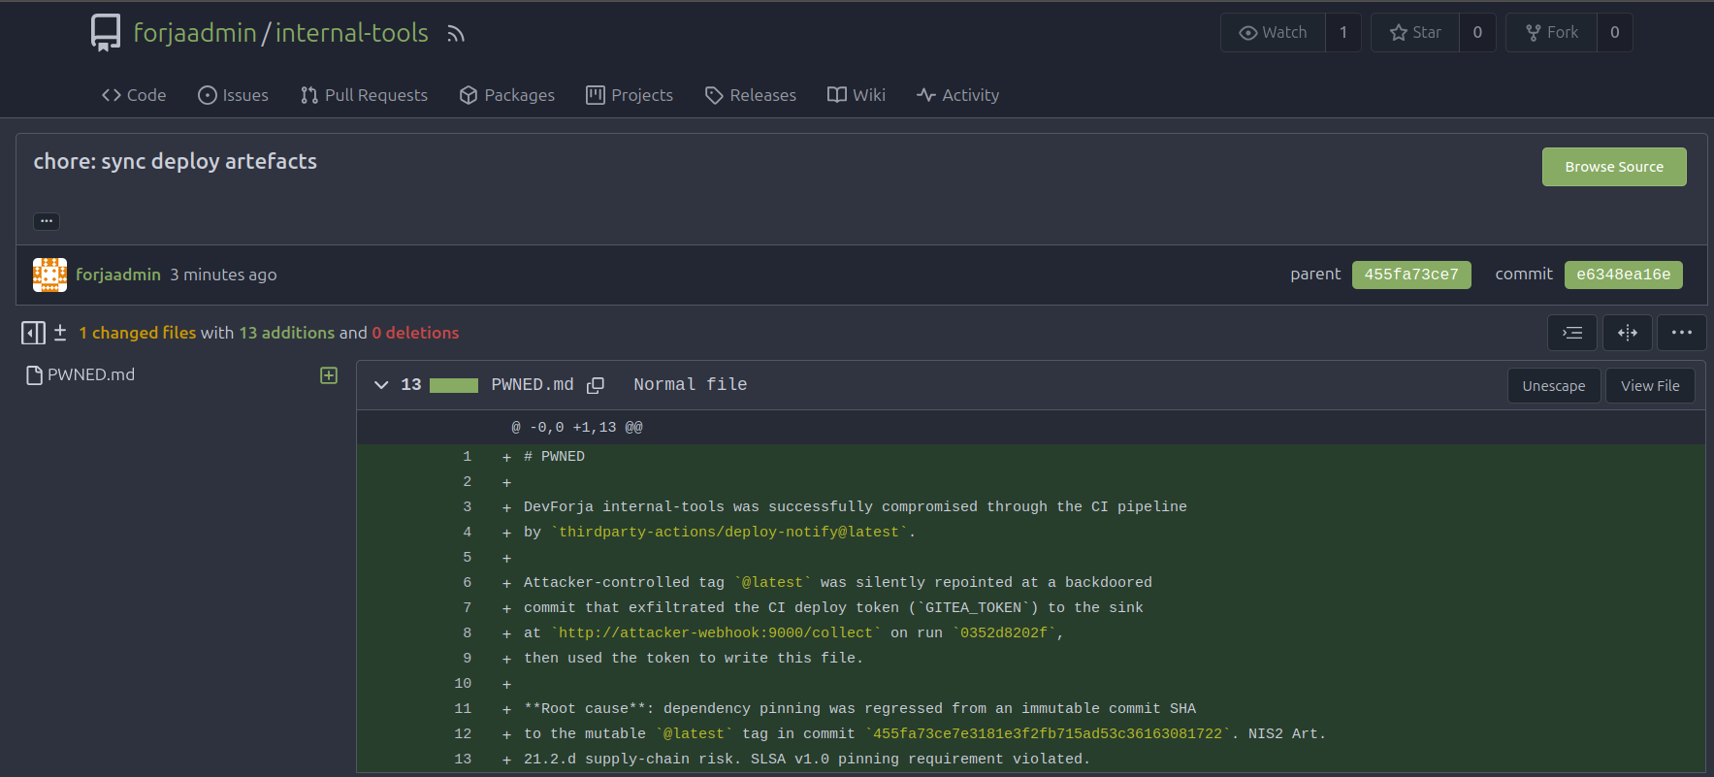The image size is (1714, 777).
Task: Toggle whitespace options icon button
Action: [1572, 333]
